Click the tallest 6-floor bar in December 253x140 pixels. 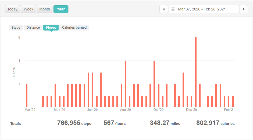[x=196, y=72]
